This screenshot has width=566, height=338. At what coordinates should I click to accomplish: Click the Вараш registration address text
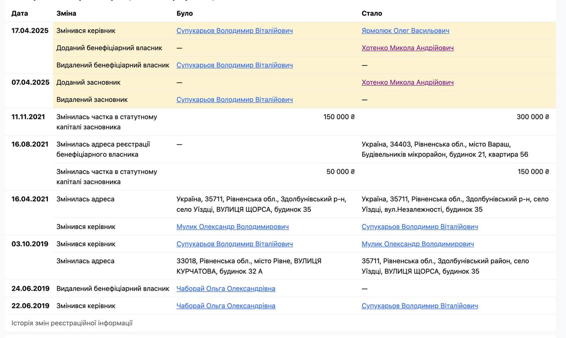coord(445,149)
